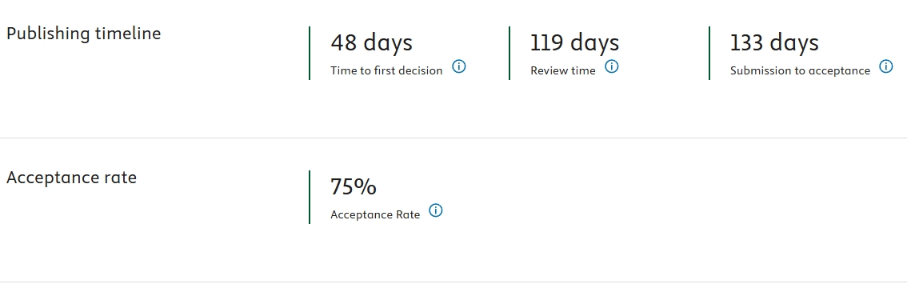
Task: Click the Review time label text
Action: click(563, 70)
